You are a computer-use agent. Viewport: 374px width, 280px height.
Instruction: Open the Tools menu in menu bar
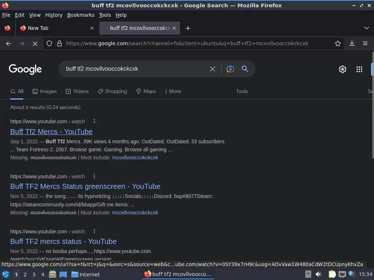coord(105,15)
